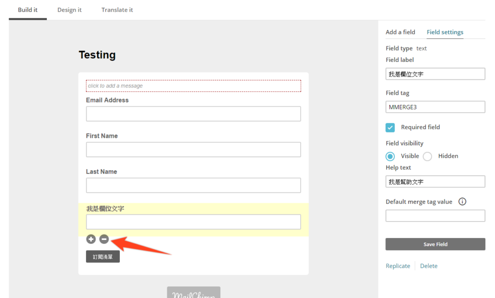The height and width of the screenshot is (298, 495).
Task: Click the Default merge tag value input
Action: click(x=436, y=216)
